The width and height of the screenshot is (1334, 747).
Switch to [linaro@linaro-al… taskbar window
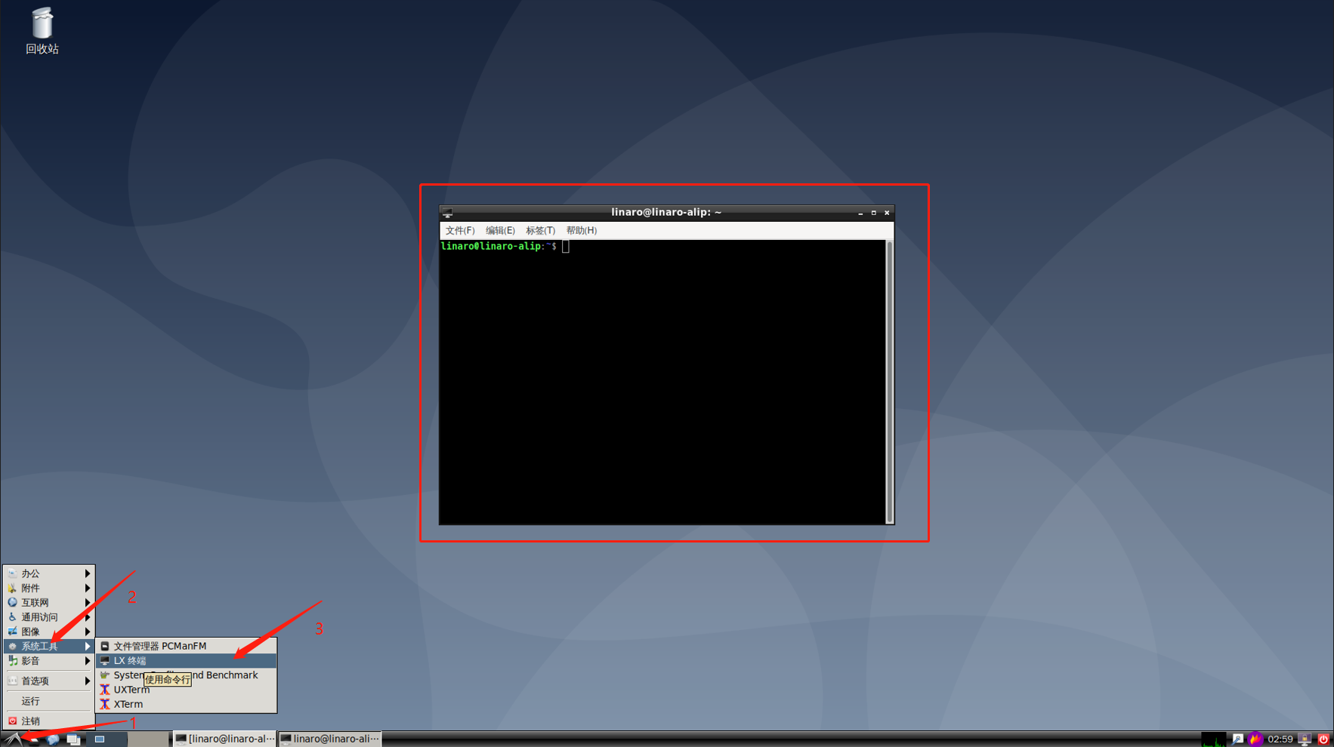225,739
